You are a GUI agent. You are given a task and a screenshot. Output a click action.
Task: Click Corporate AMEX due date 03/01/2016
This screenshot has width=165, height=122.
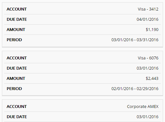(x=147, y=117)
